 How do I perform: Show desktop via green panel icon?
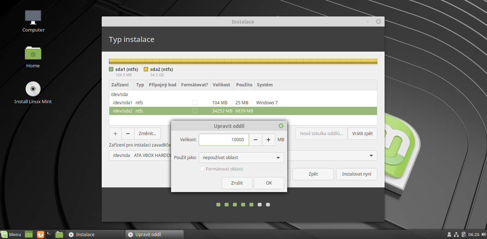click(29, 234)
